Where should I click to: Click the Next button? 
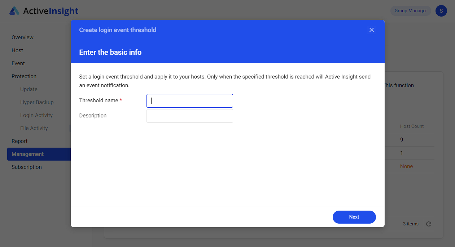354,217
